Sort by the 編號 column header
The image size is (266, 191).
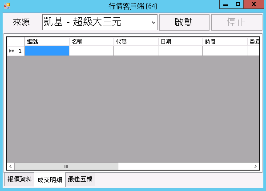(47, 42)
